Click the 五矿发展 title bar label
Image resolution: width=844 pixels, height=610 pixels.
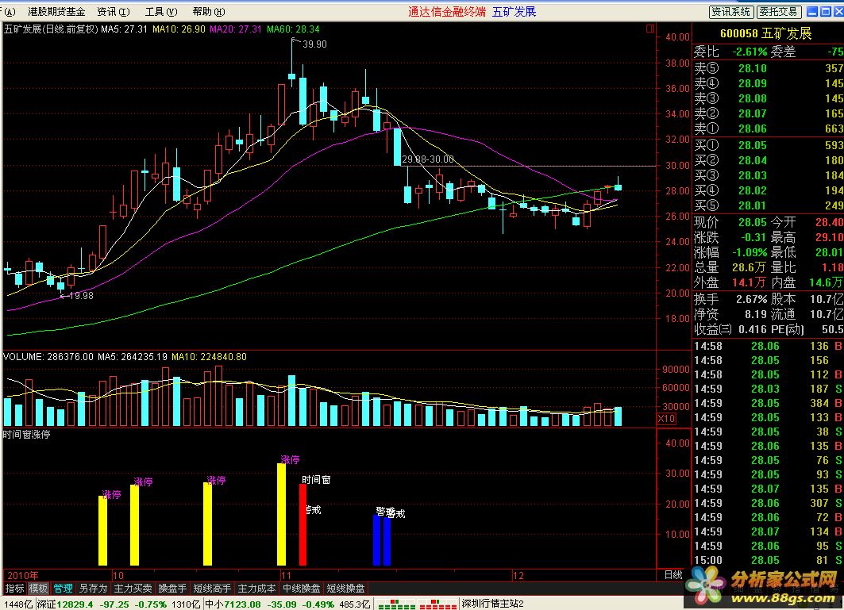coord(514,11)
